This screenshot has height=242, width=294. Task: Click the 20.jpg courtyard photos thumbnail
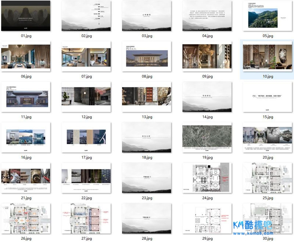point(267,137)
